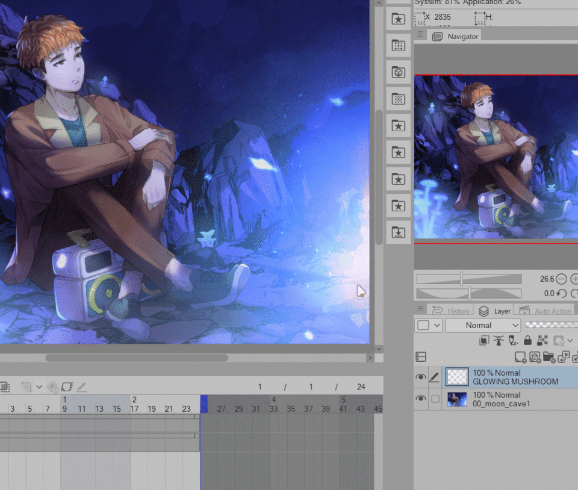This screenshot has width=578, height=490.
Task: Click the canvas scroll right arrow
Action: tap(370, 358)
